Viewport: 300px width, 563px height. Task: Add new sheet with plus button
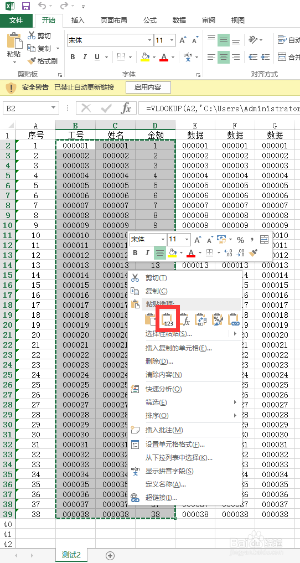click(x=110, y=555)
